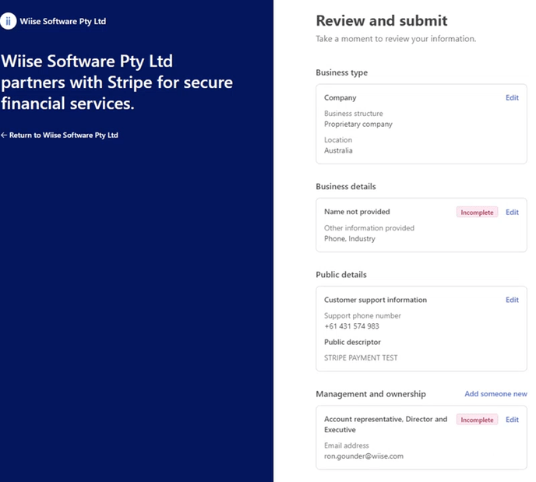Click STRIPE PAYMENT TEST public descriptor

tap(361, 358)
